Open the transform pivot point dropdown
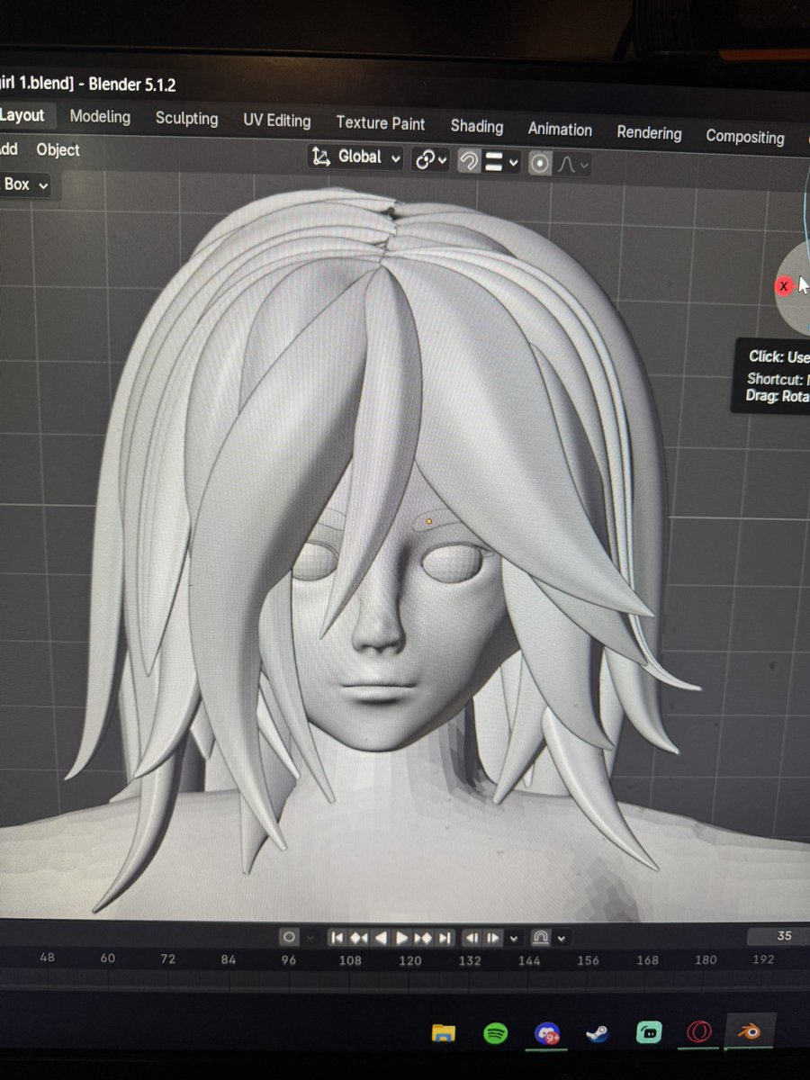Viewport: 810px width, 1080px height. coord(430,160)
